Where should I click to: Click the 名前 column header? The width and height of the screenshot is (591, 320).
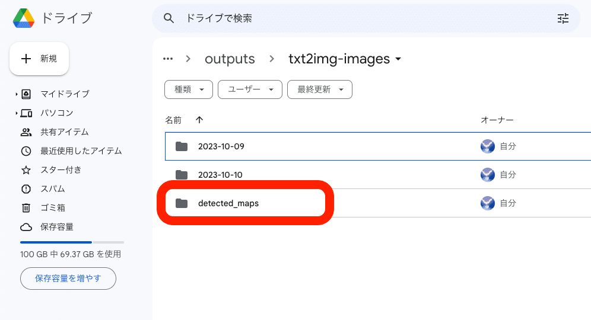point(173,120)
